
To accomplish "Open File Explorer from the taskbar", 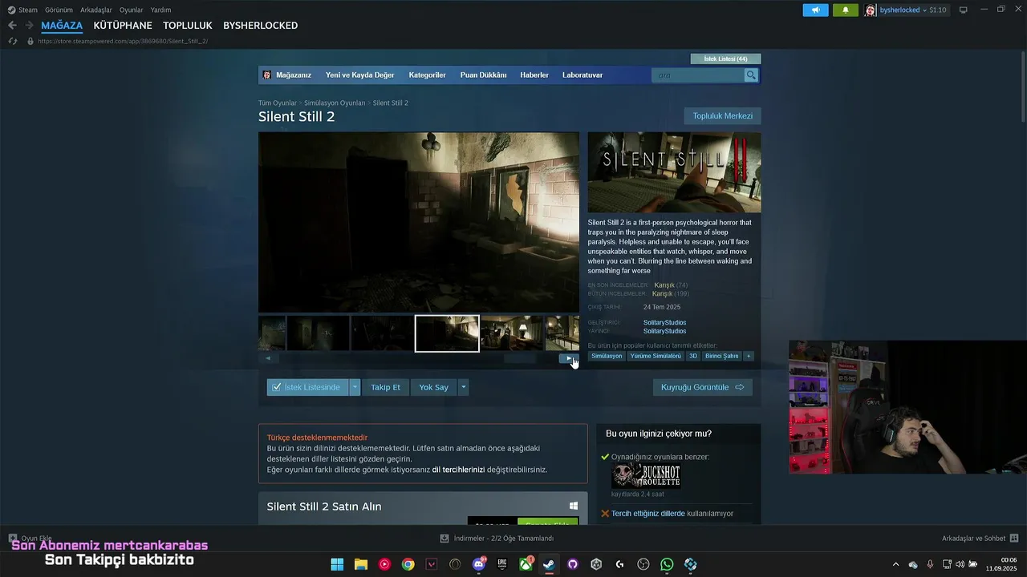I will click(x=361, y=564).
